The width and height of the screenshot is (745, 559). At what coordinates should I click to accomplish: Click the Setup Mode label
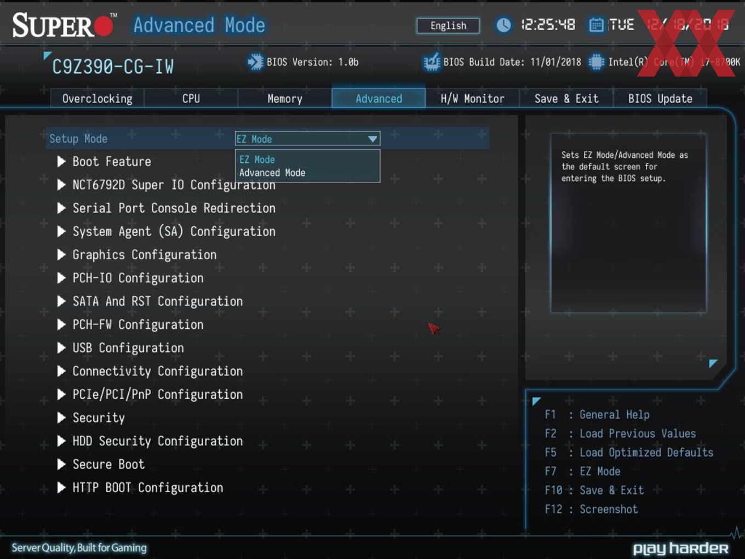tap(78, 139)
